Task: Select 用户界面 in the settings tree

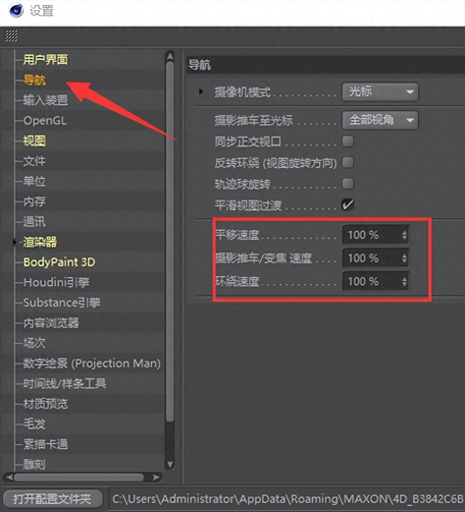Action: 45,60
